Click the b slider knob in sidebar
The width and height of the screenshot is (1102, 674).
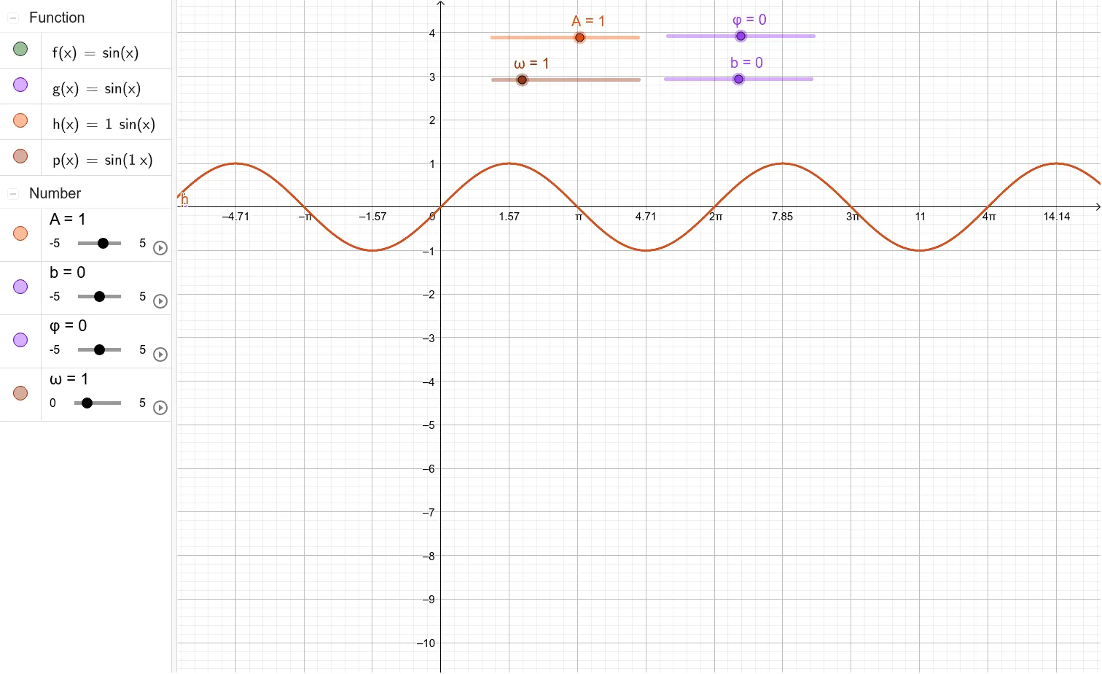pos(99,296)
